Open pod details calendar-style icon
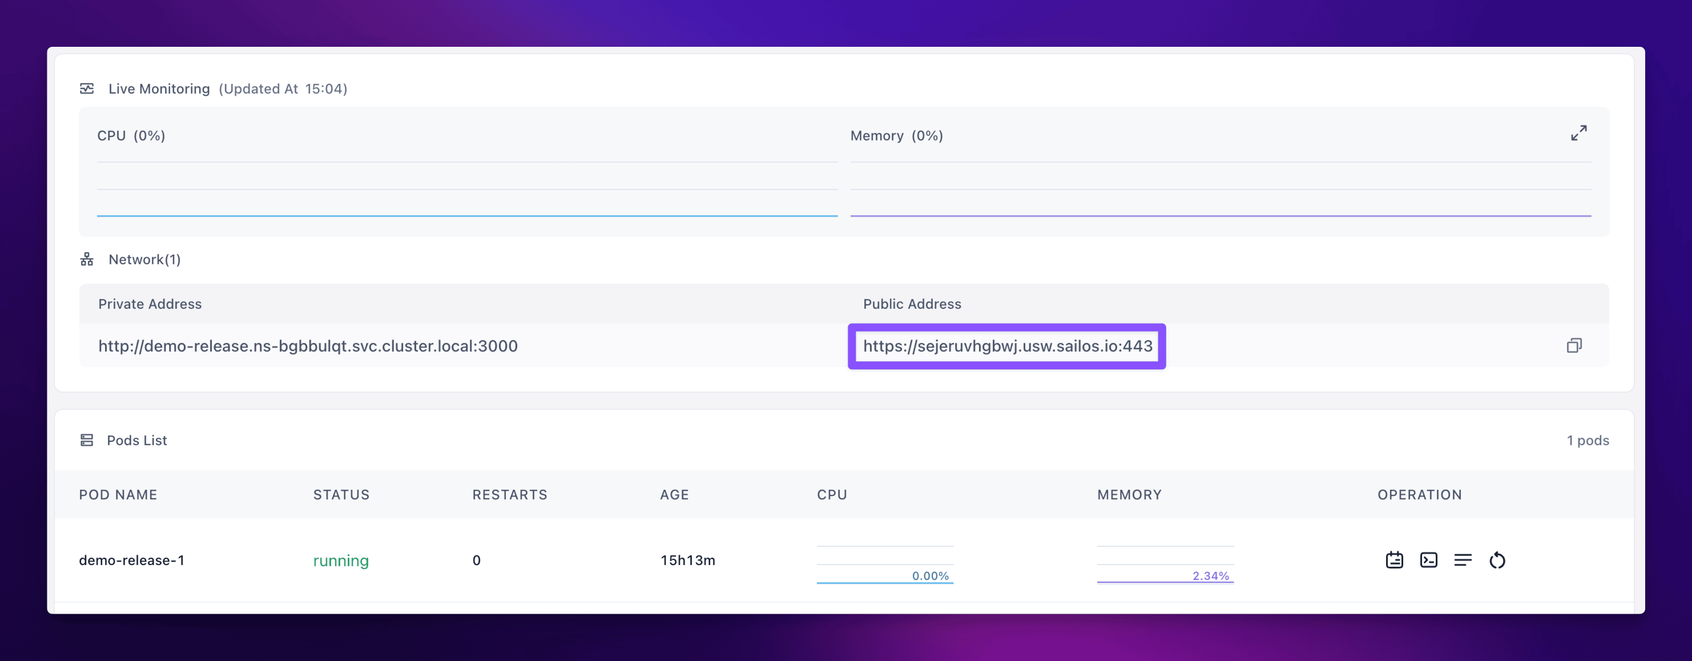The image size is (1692, 661). pyautogui.click(x=1395, y=560)
